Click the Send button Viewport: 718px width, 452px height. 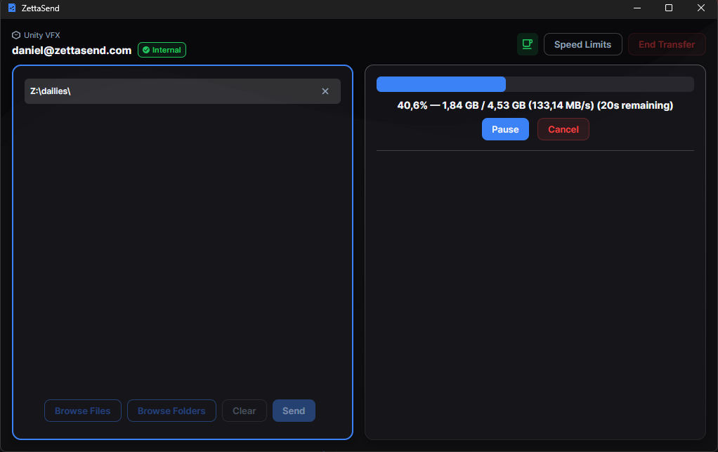[x=294, y=411]
